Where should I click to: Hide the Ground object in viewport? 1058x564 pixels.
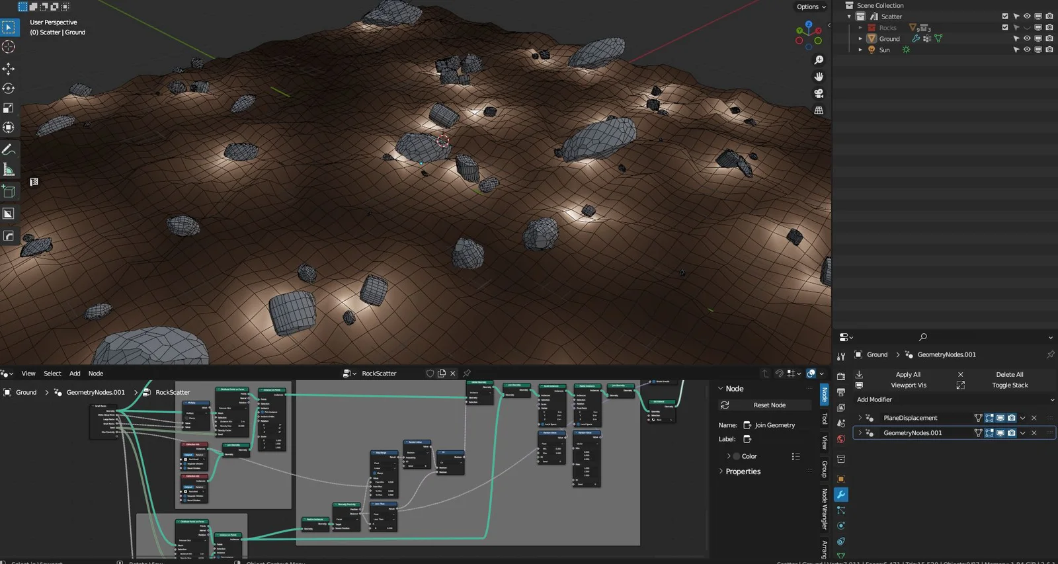click(x=1027, y=39)
